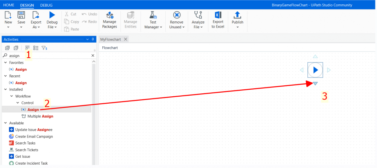
Task: Open Manage Packages
Action: (x=109, y=20)
